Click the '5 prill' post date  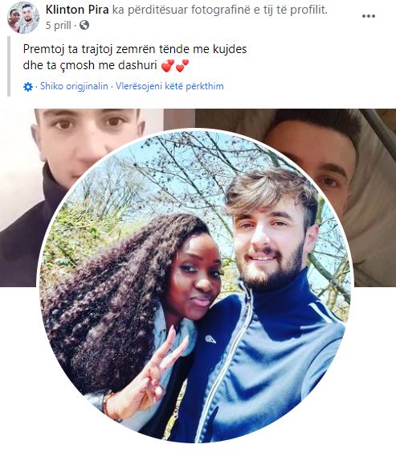[x=59, y=26]
